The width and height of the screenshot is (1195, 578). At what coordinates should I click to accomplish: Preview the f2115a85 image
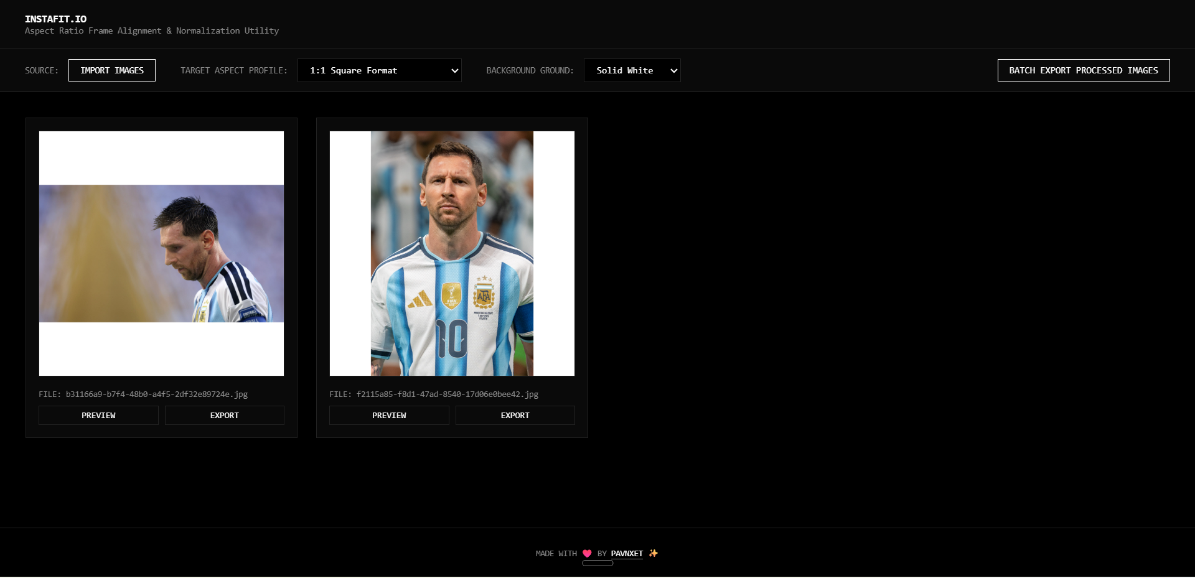tap(389, 415)
